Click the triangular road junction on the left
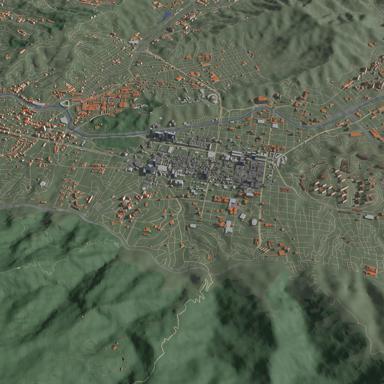This screenshot has height=384, width=384. click(x=65, y=104)
